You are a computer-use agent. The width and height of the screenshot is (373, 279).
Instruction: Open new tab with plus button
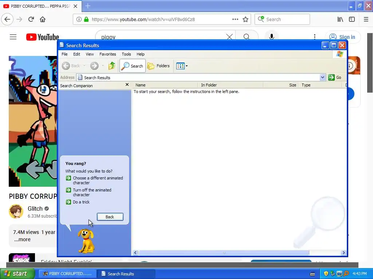(x=88, y=6)
